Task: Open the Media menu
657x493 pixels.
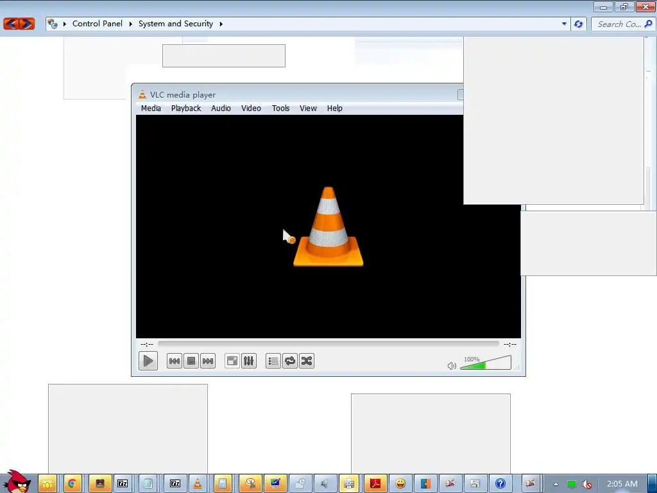Action: [x=151, y=108]
